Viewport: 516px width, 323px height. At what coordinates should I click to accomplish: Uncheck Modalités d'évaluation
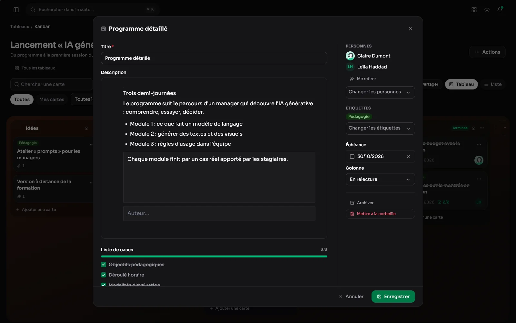104,285
